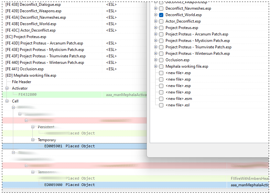Select [EC] Project Proteus.esp in tree
Screen dimensions: 270x195
(x=26, y=37)
